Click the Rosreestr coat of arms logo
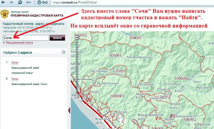214x129 pixels. pyautogui.click(x=4, y=14)
